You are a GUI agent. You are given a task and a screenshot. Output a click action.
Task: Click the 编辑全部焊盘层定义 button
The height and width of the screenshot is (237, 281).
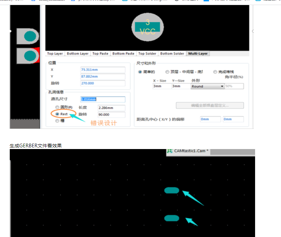[210, 105]
